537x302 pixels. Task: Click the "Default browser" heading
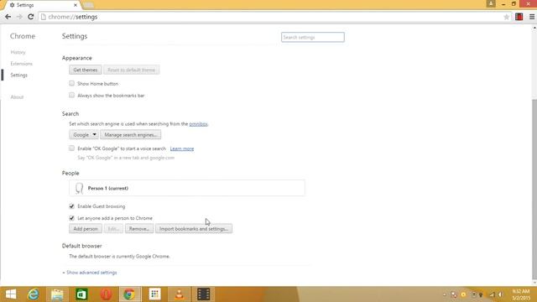(x=82, y=246)
